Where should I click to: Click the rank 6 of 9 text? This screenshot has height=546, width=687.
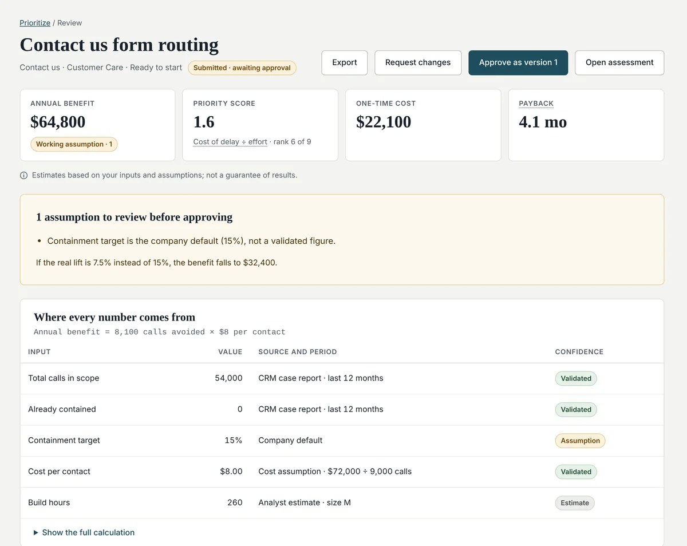tap(293, 142)
